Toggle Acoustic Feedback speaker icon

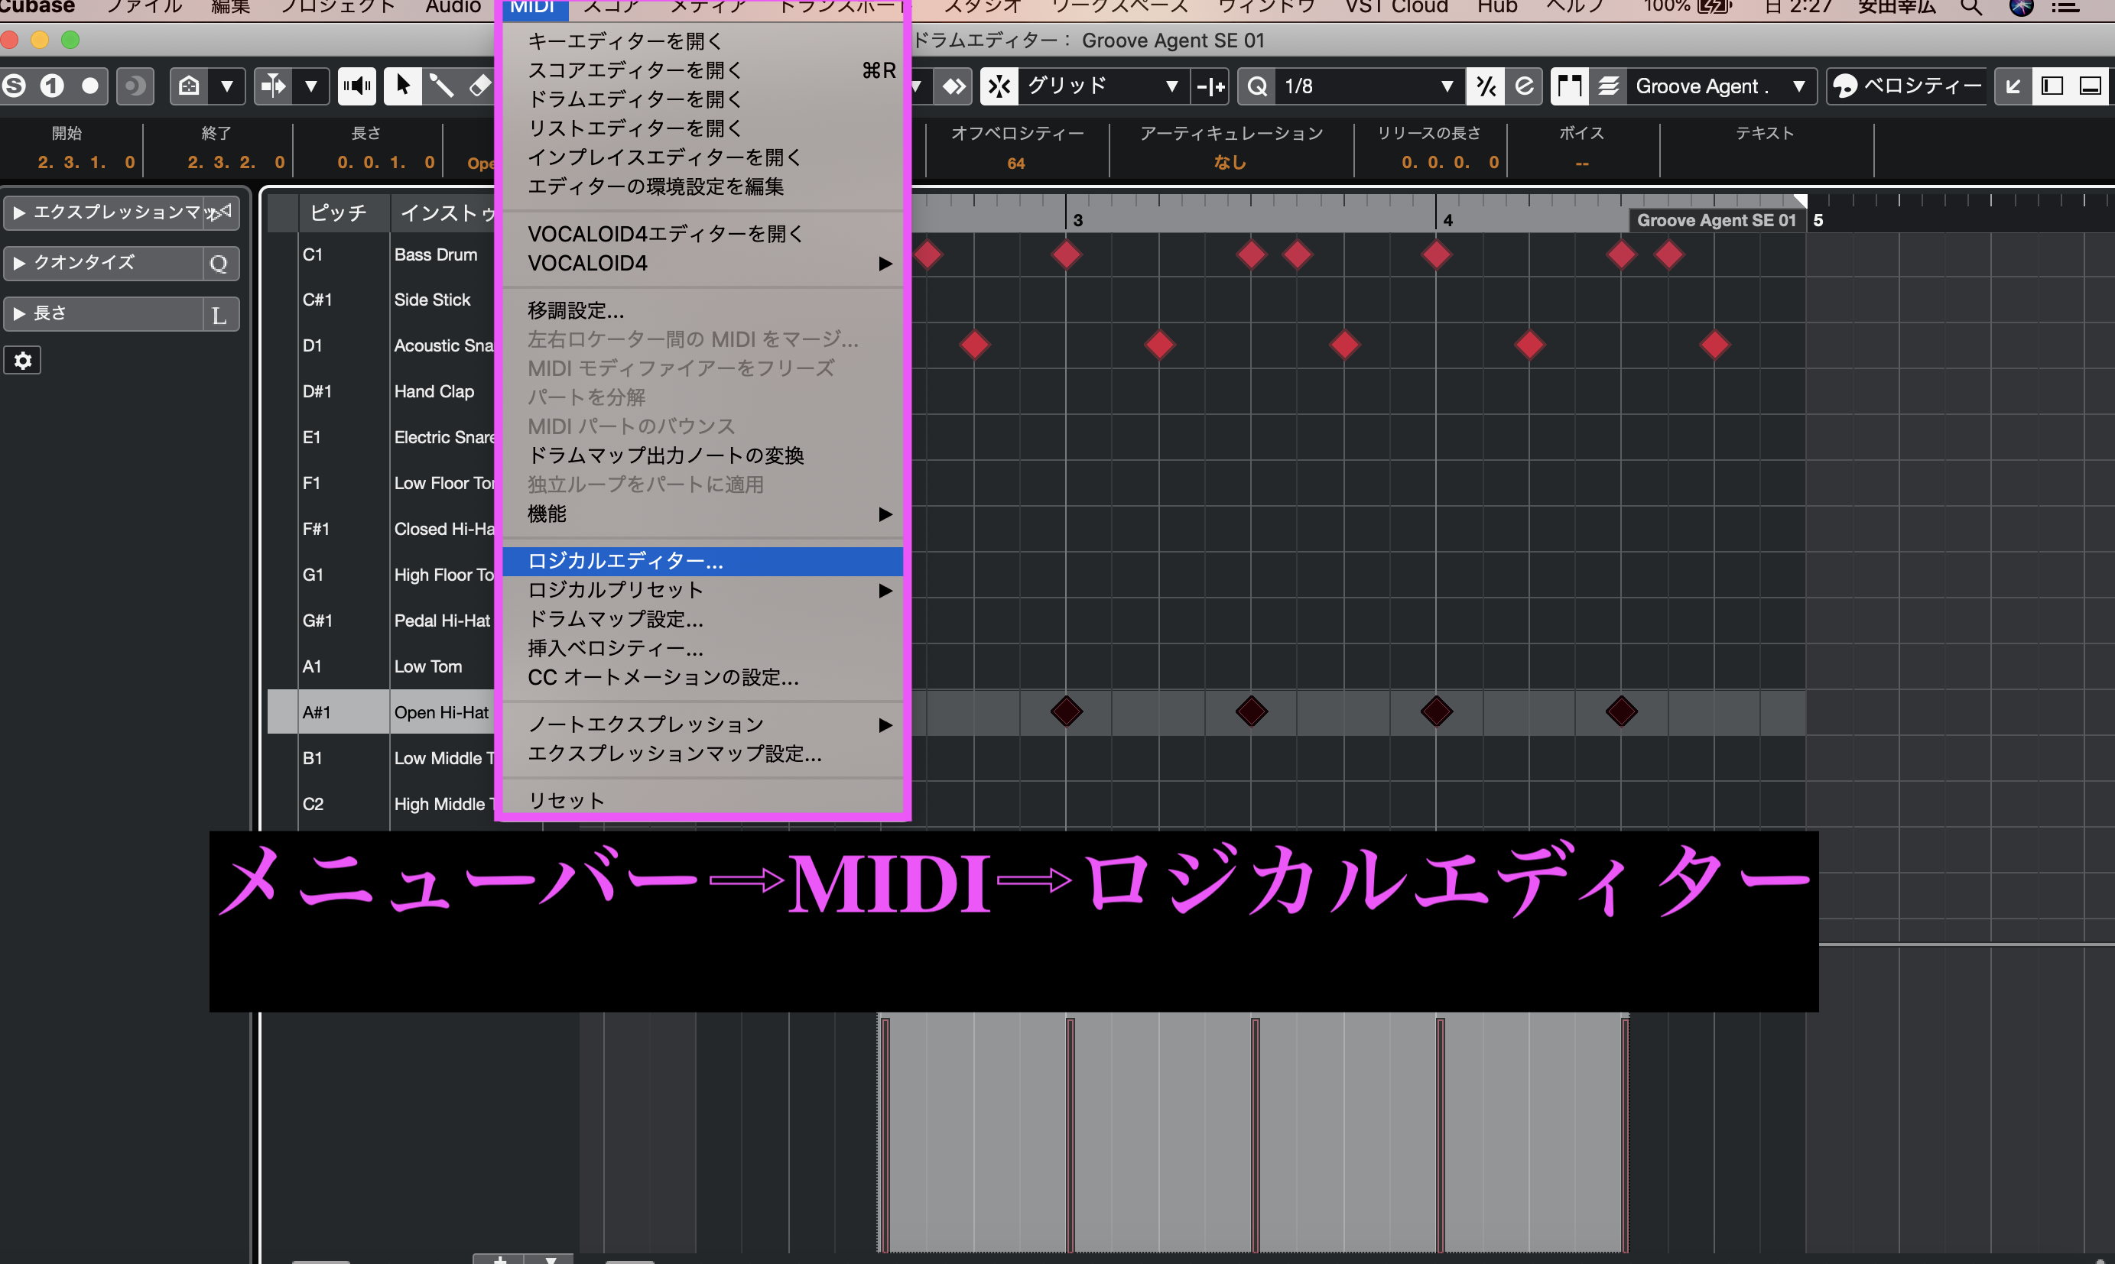point(356,86)
